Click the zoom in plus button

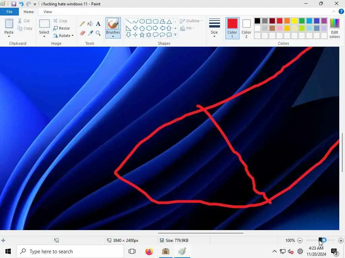click(341, 241)
